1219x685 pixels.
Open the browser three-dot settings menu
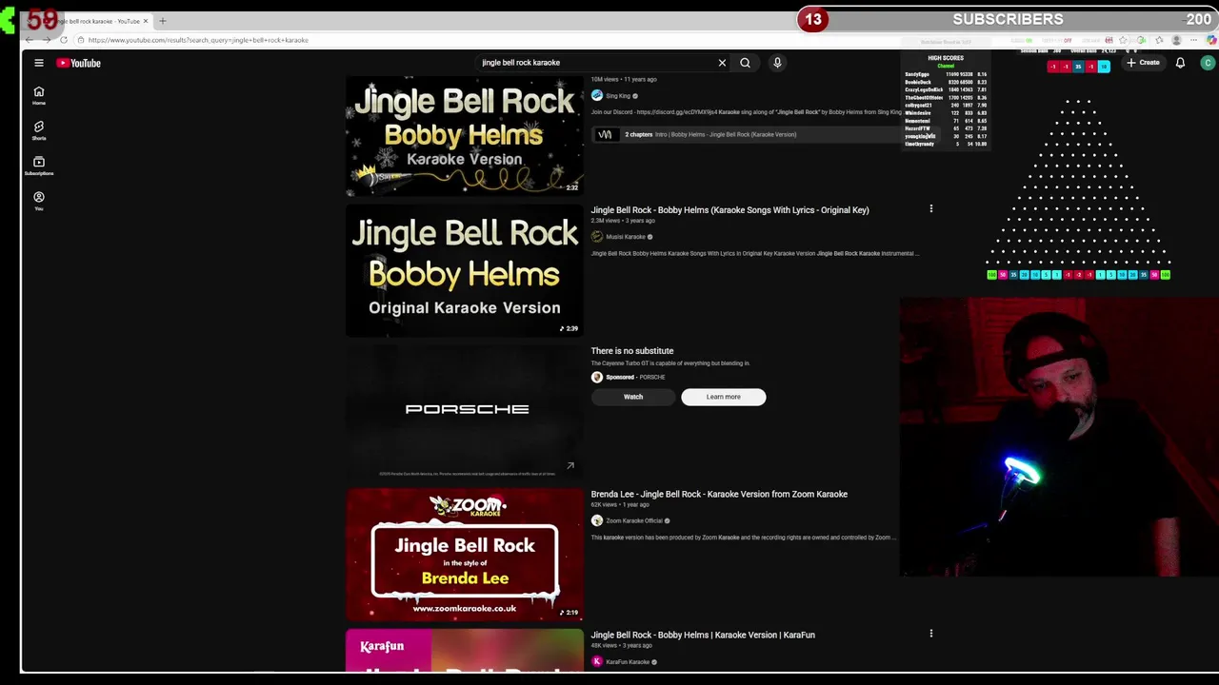[1193, 40]
